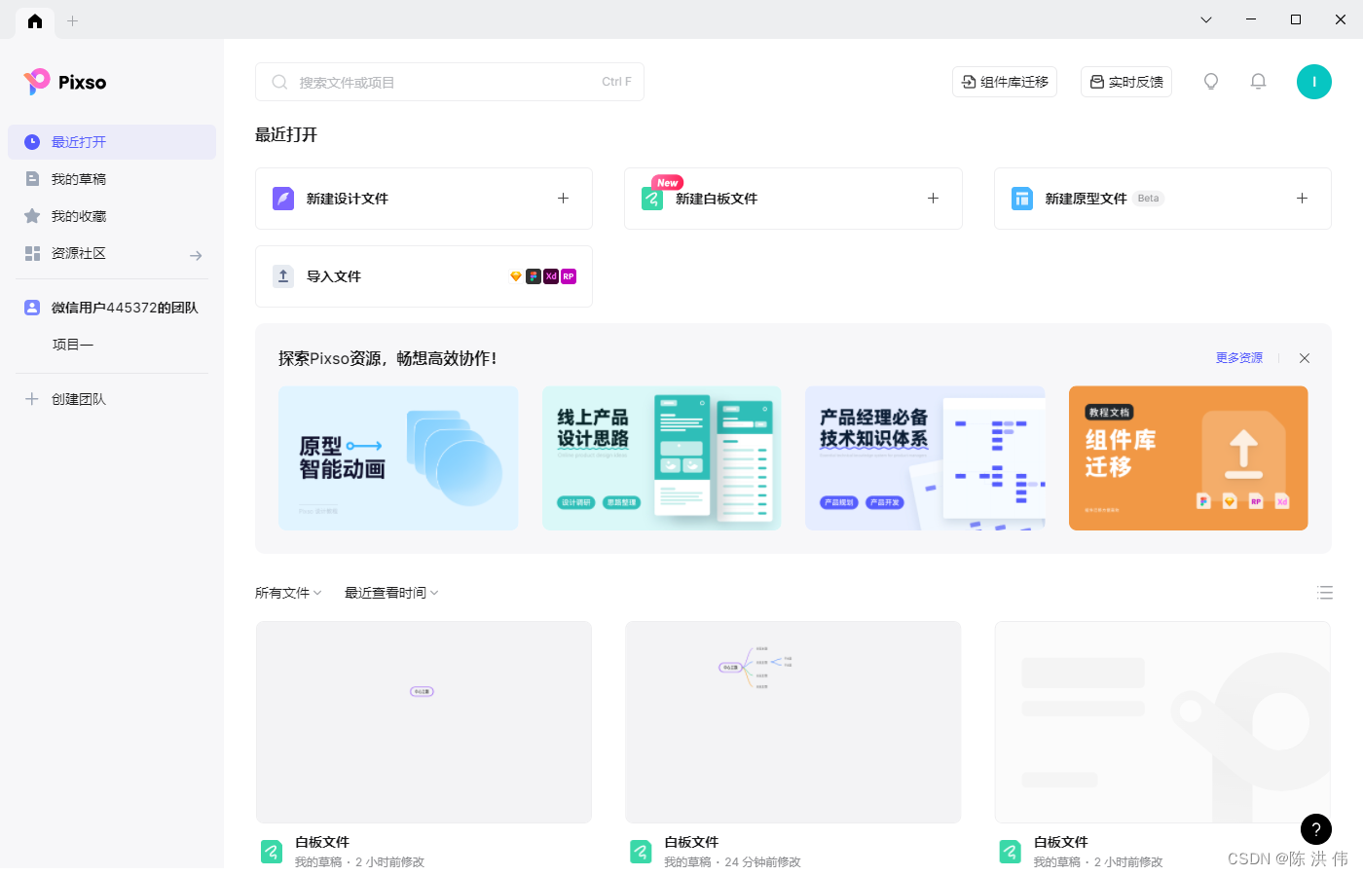The height and width of the screenshot is (876, 1363).
Task: Click the Beta badge on 新建原型文件
Action: (x=1149, y=199)
